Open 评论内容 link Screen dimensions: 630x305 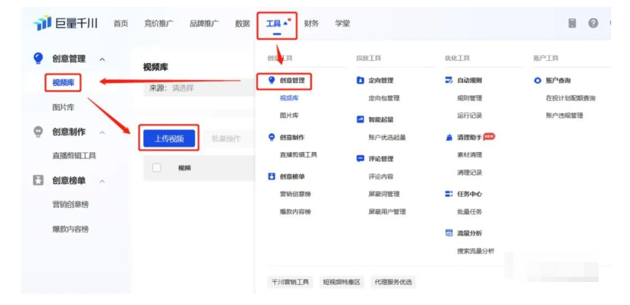click(x=381, y=177)
